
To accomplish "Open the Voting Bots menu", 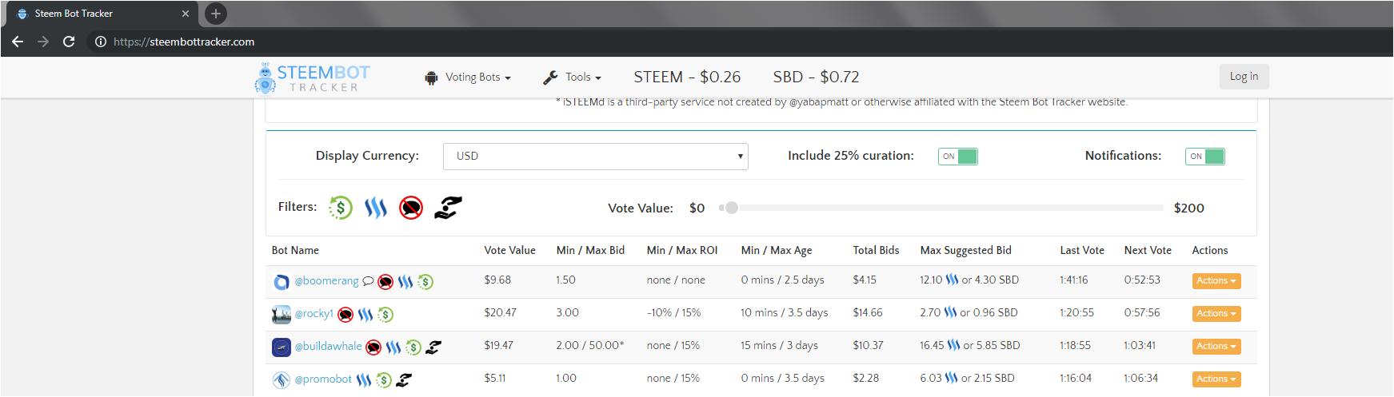I will tap(468, 77).
